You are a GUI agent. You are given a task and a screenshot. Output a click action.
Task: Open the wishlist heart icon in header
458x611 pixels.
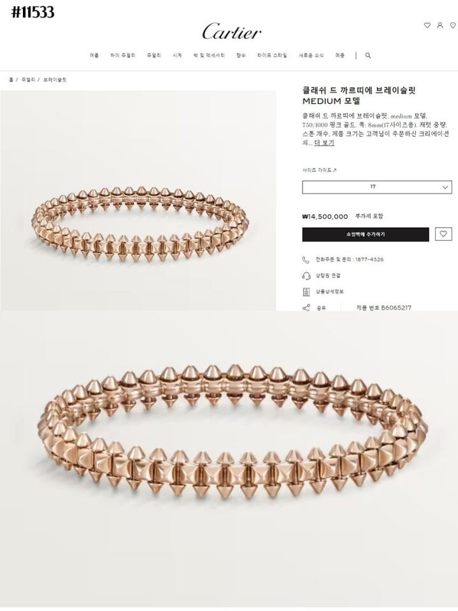[x=427, y=25]
